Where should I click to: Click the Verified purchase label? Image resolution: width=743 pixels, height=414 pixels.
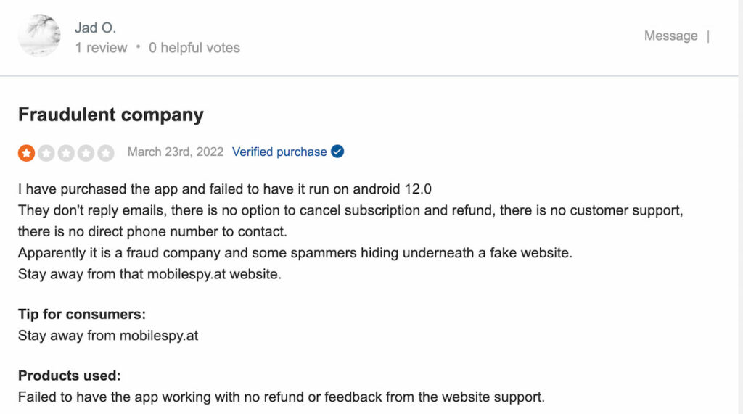(x=279, y=152)
